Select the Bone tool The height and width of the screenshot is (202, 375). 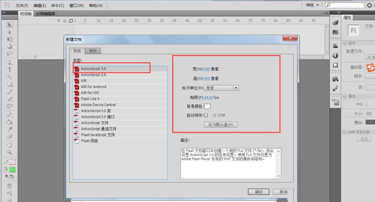pos(10,115)
